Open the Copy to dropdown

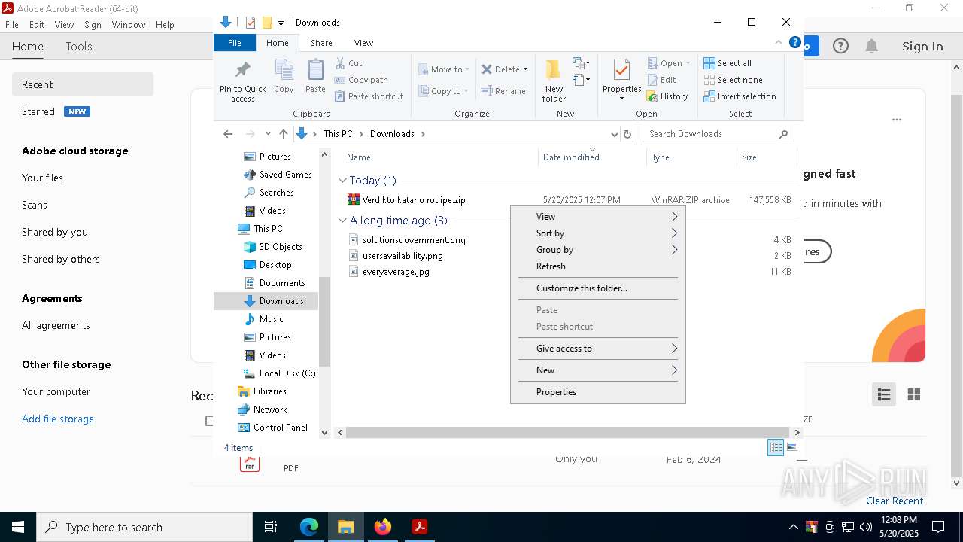[444, 91]
